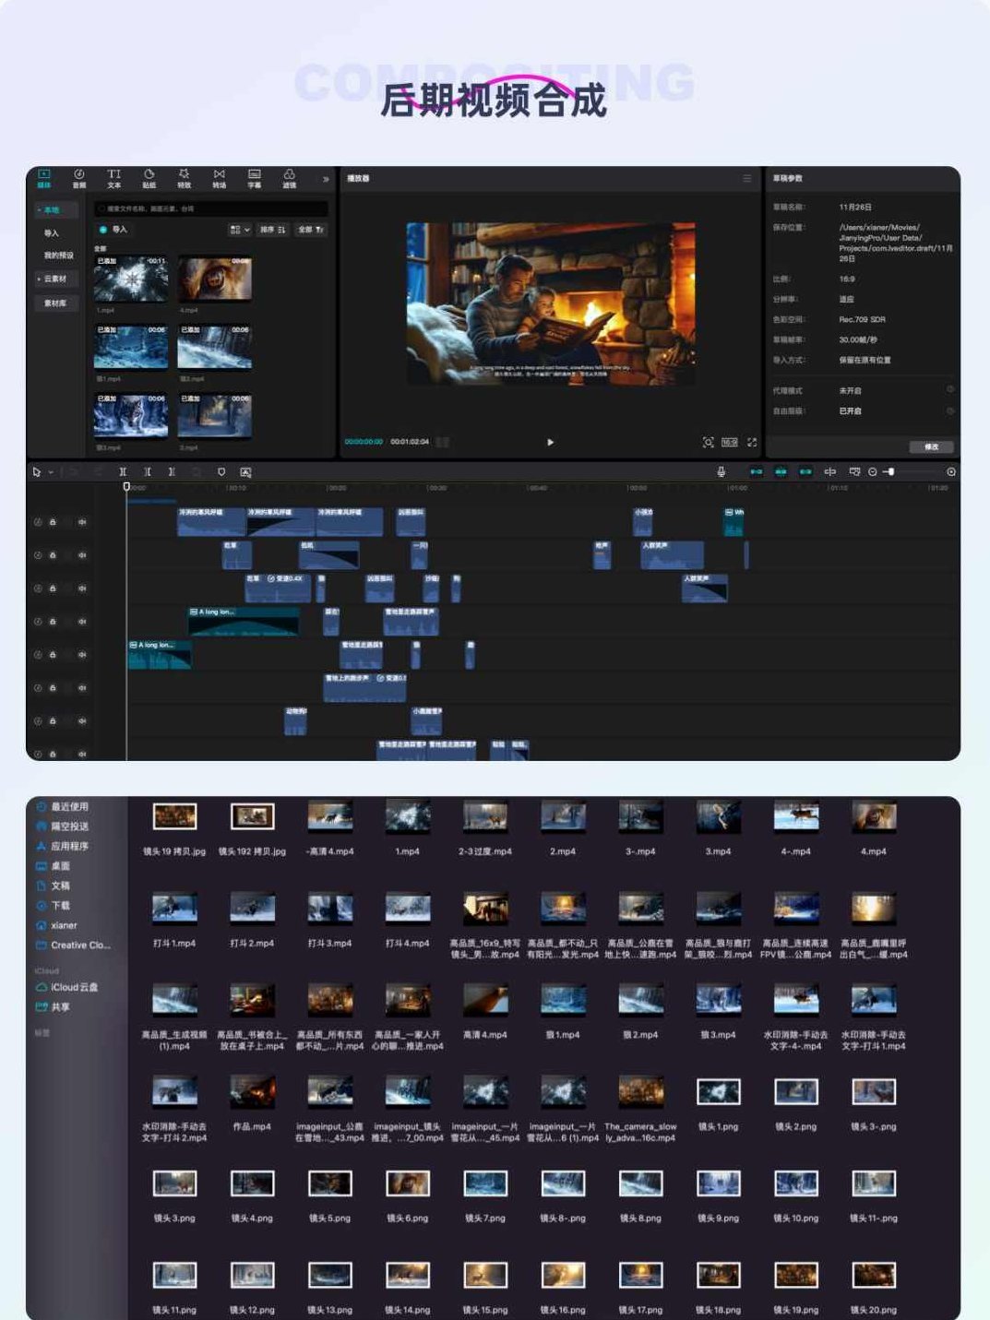Select the 特效 (Effects) icon
990x1320 pixels.
point(185,178)
